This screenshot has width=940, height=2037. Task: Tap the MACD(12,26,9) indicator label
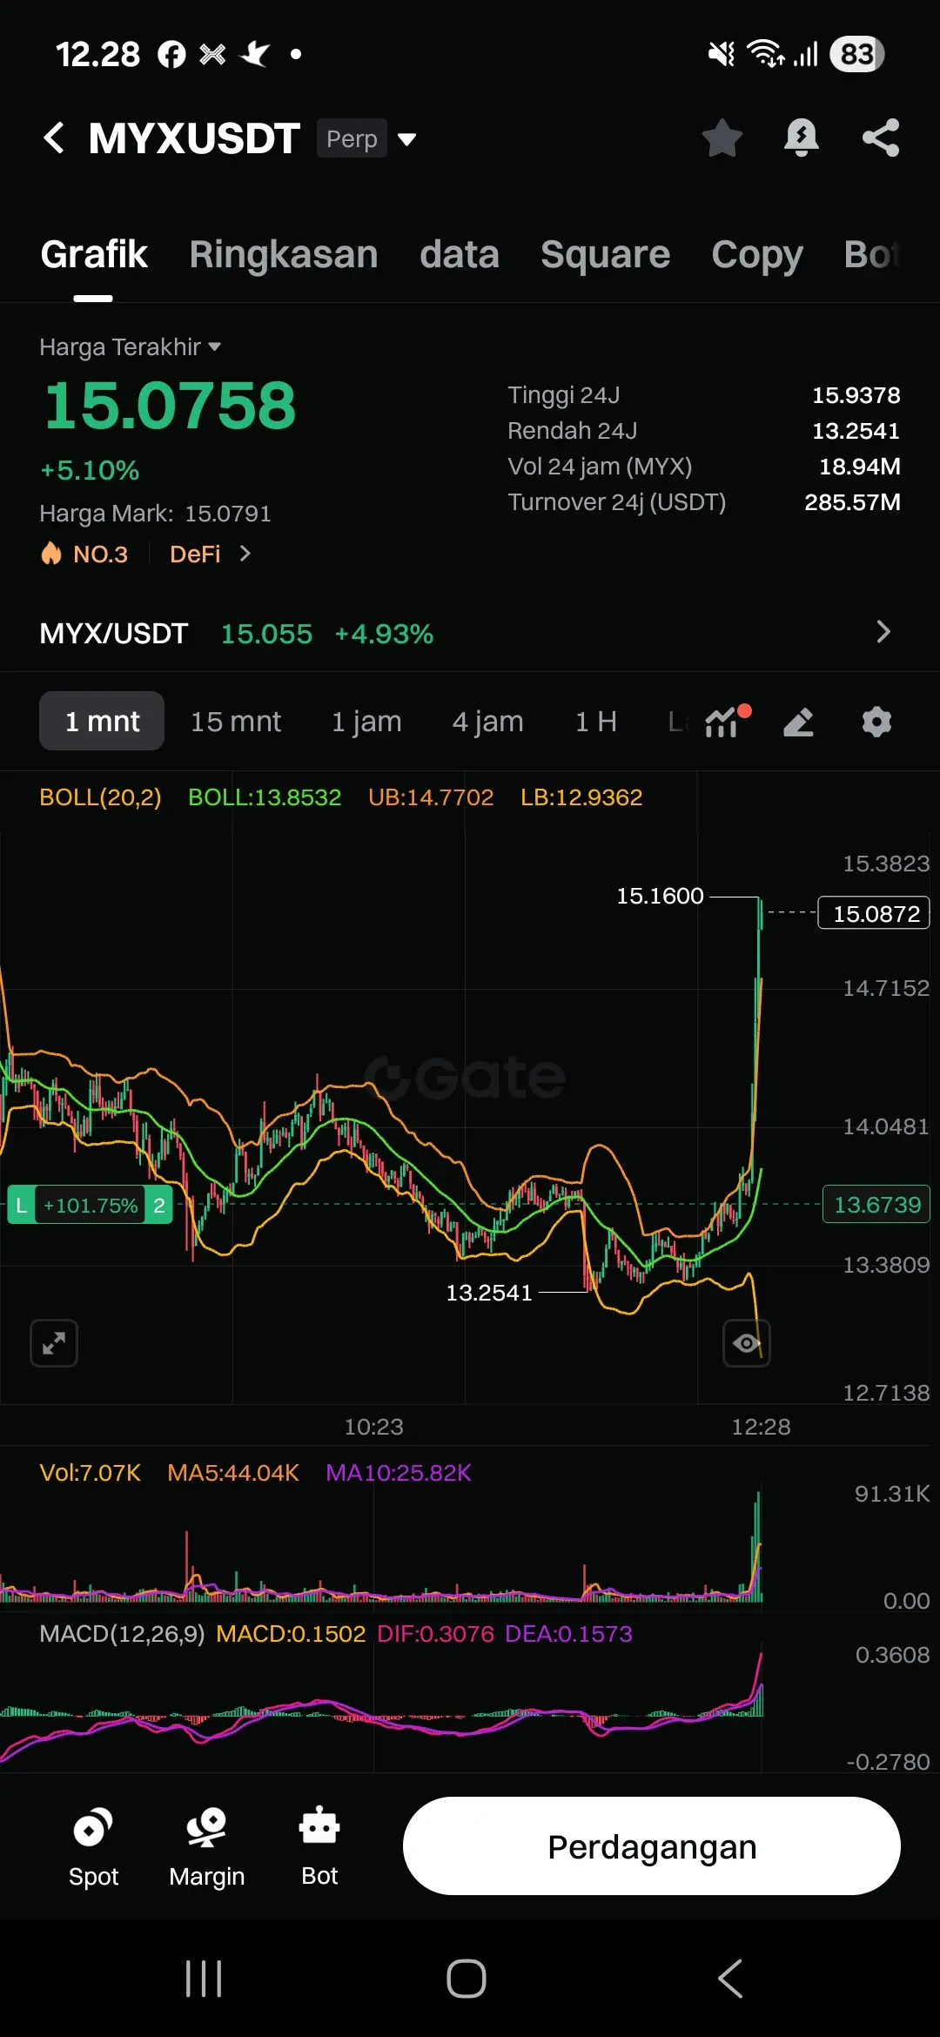point(122,1634)
